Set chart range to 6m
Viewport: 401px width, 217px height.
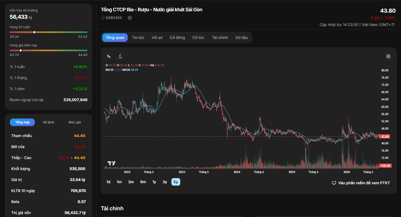click(143, 182)
